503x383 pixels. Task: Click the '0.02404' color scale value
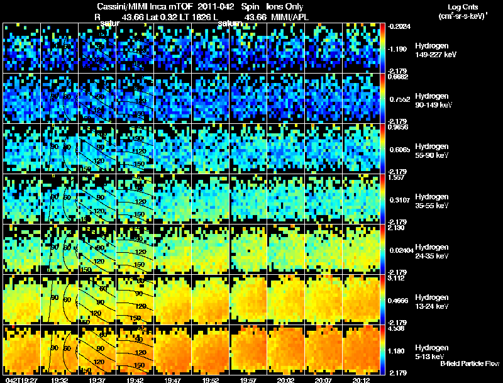pyautogui.click(x=401, y=250)
